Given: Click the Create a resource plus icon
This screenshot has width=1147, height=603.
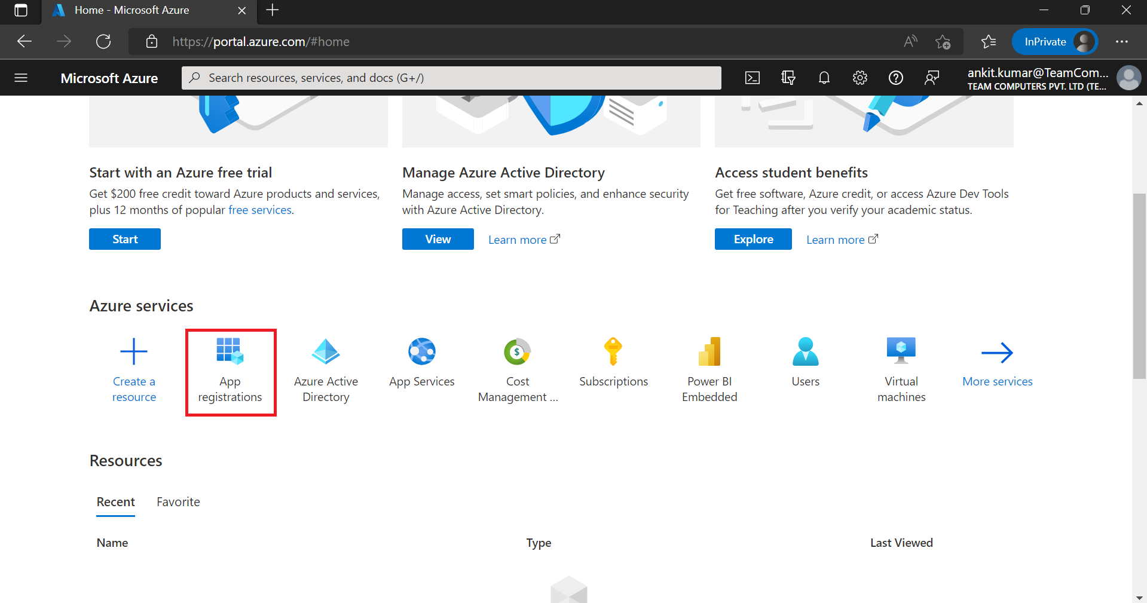Looking at the screenshot, I should coord(134,351).
